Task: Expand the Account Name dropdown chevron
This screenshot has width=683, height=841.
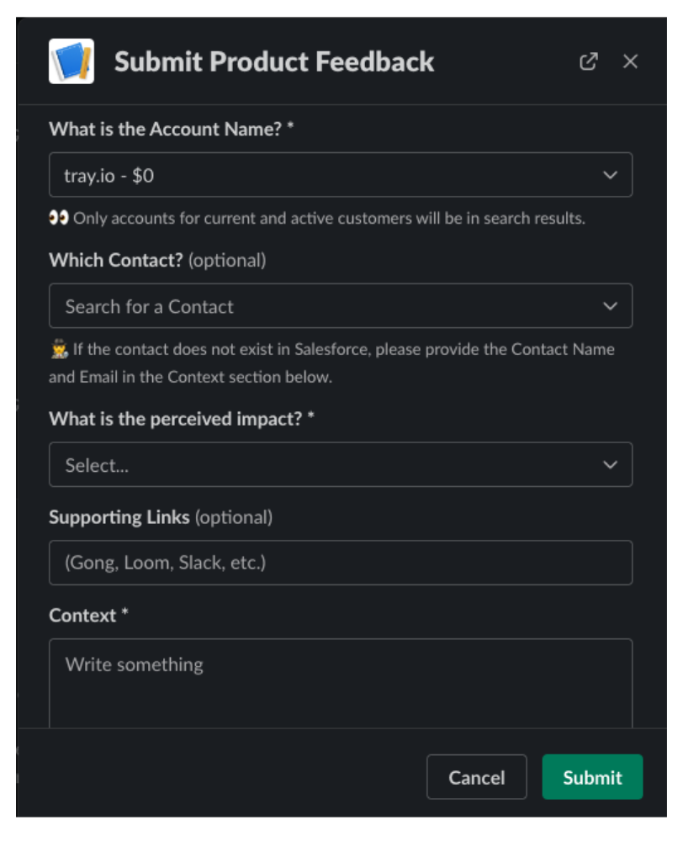Action: pyautogui.click(x=610, y=176)
